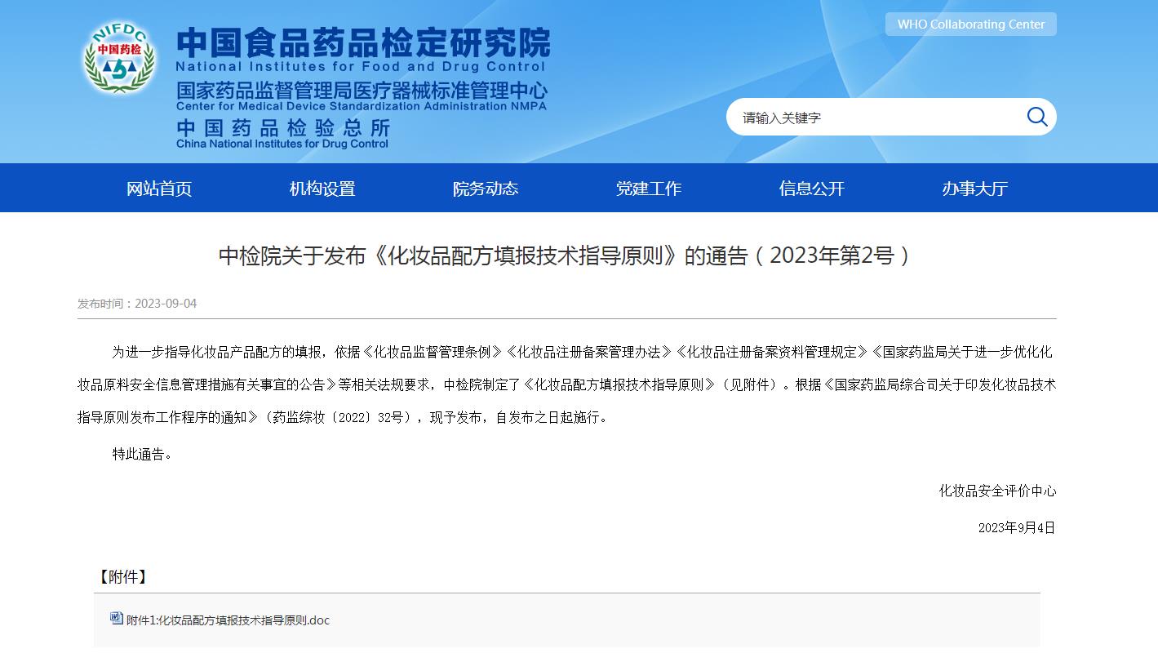Screen dimensions: 1158x662
Task: Click the China National Institutes for Drug Control text
Action: pos(282,144)
